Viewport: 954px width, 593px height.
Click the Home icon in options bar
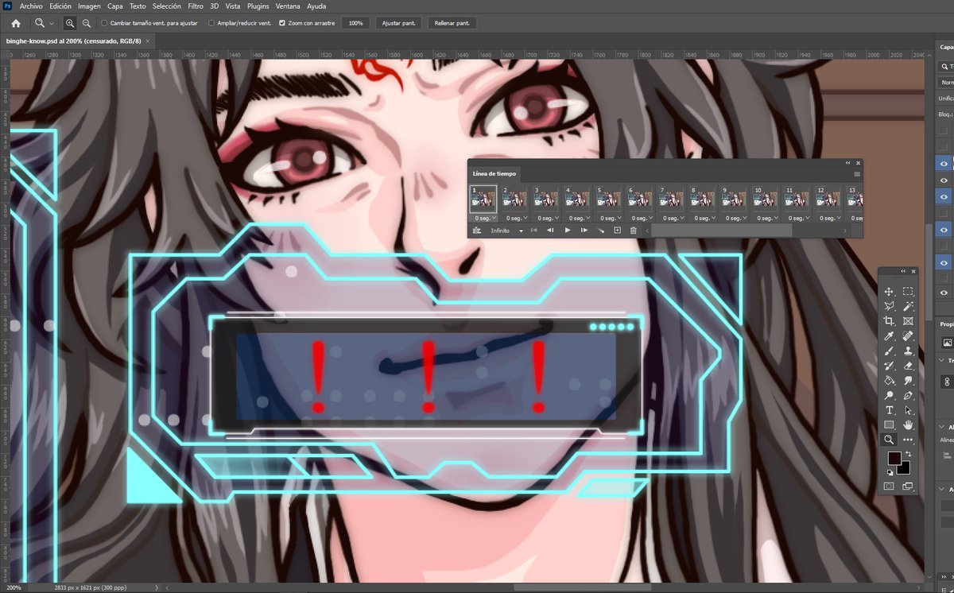click(x=16, y=23)
